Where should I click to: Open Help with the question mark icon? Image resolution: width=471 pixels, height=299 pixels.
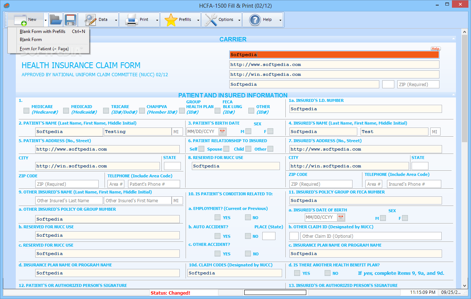pyautogui.click(x=255, y=19)
